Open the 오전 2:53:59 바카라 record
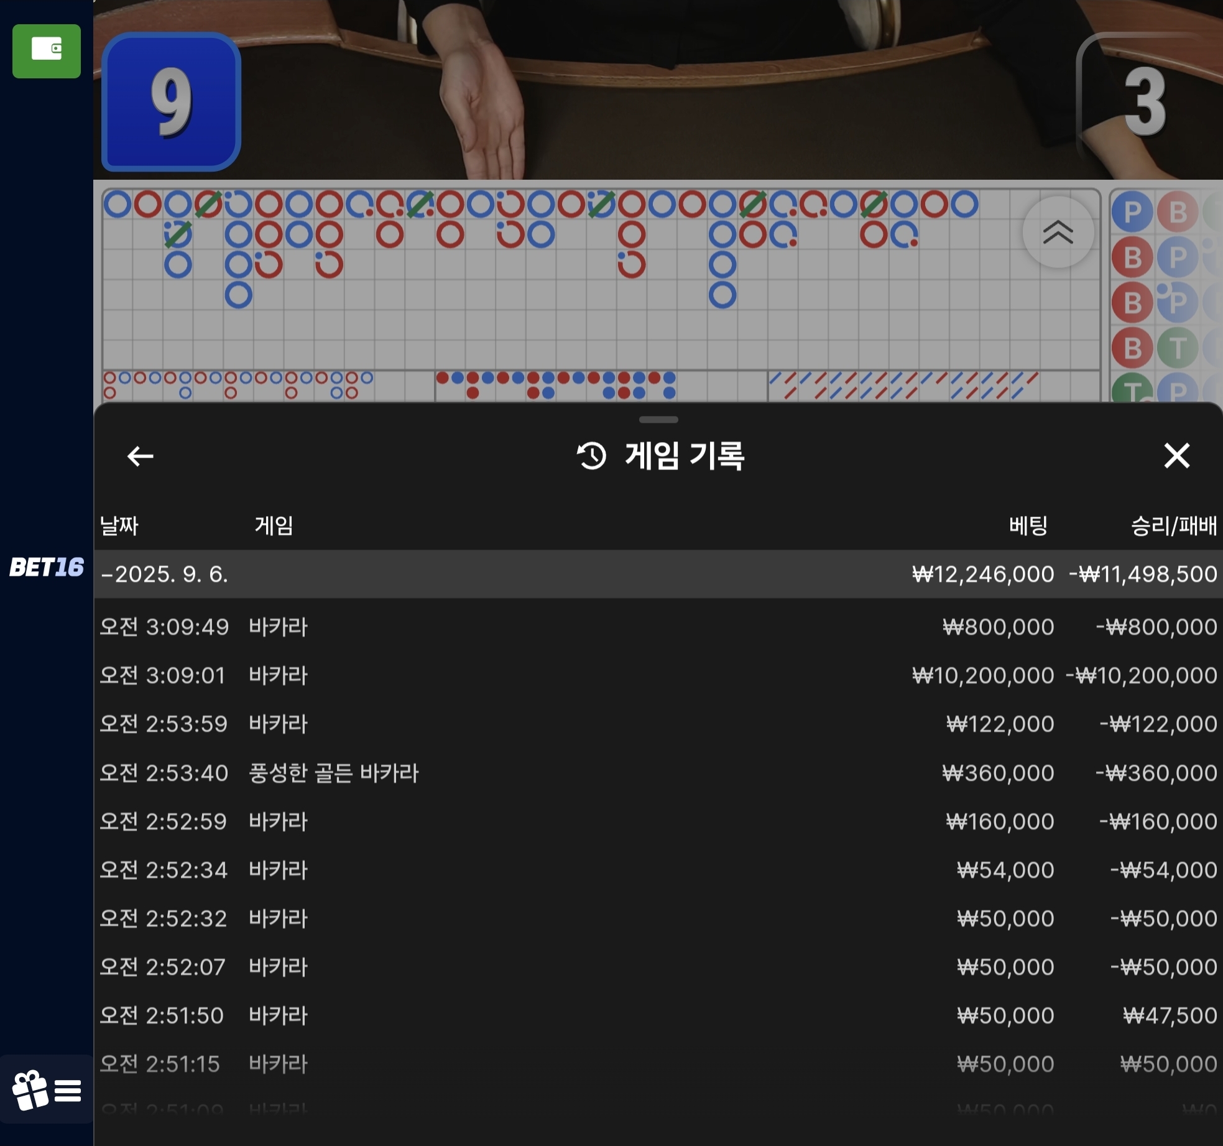The image size is (1223, 1146). point(658,724)
